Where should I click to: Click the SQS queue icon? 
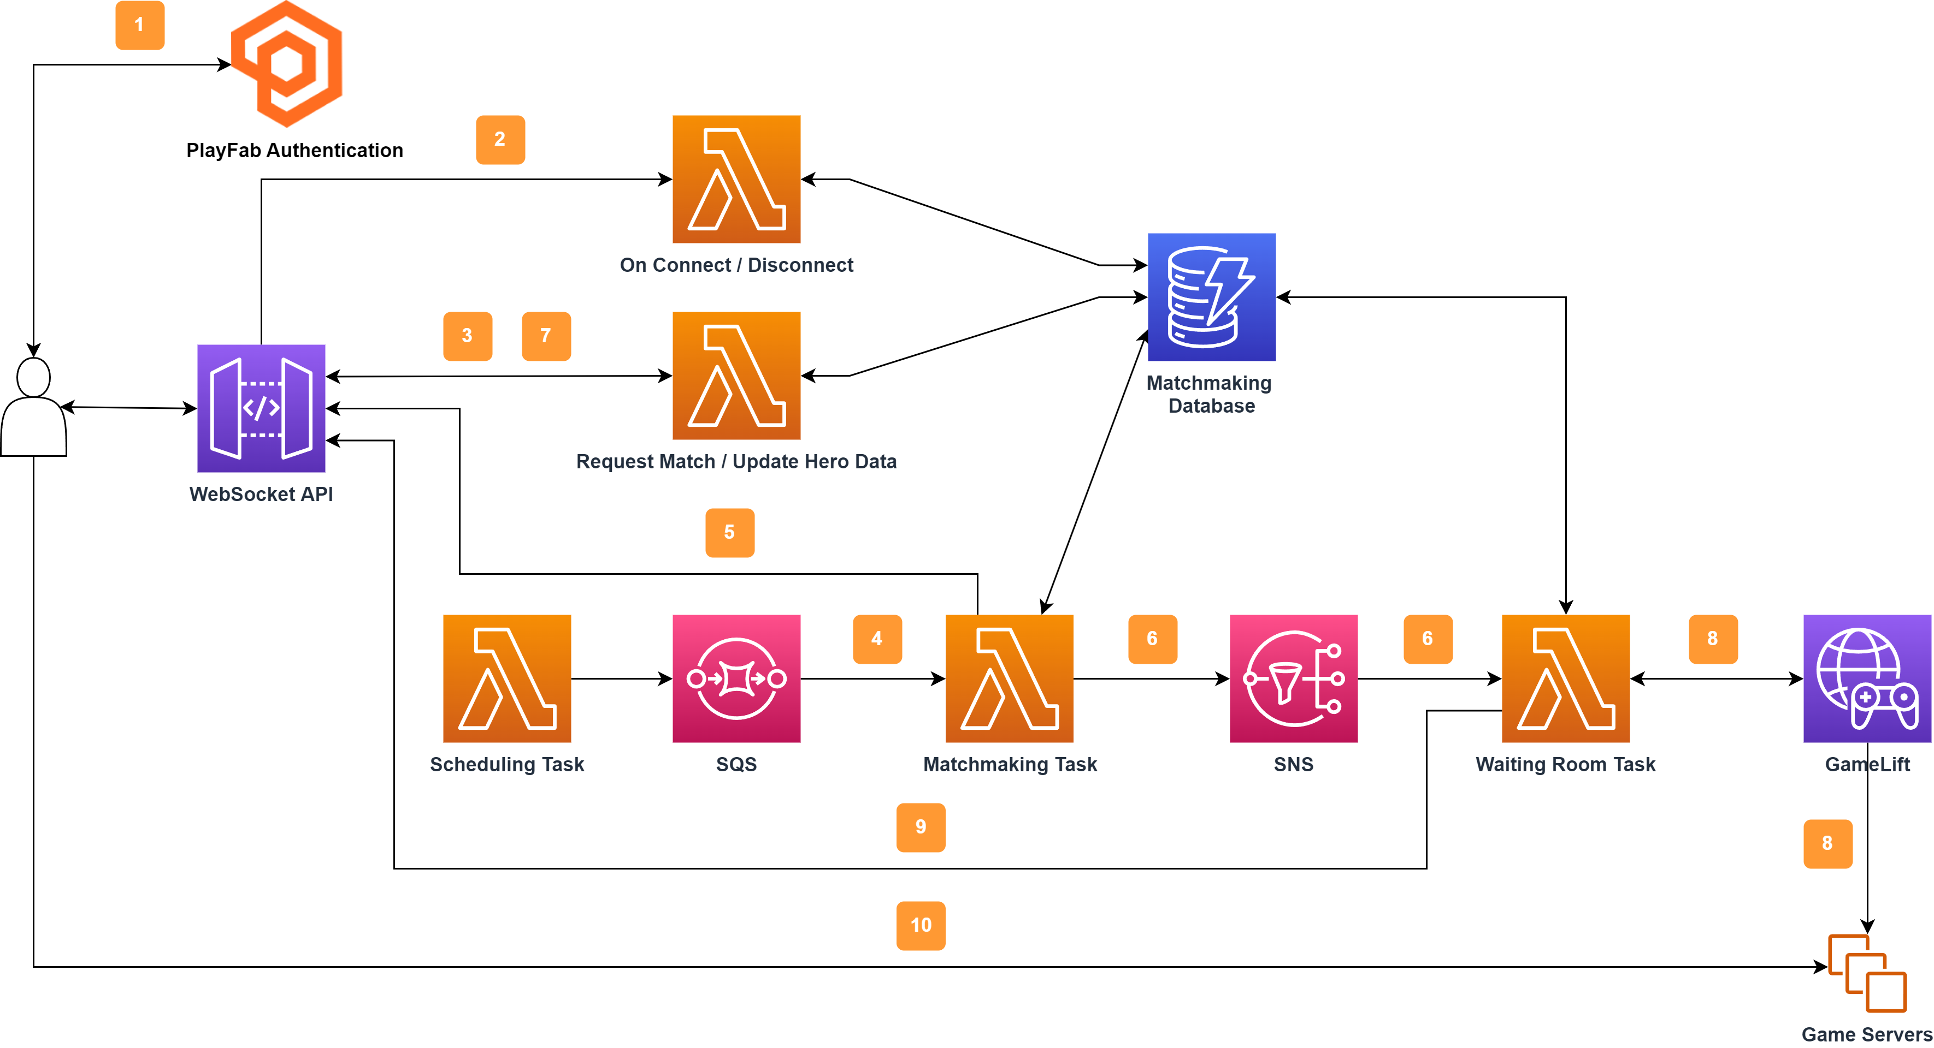click(736, 679)
